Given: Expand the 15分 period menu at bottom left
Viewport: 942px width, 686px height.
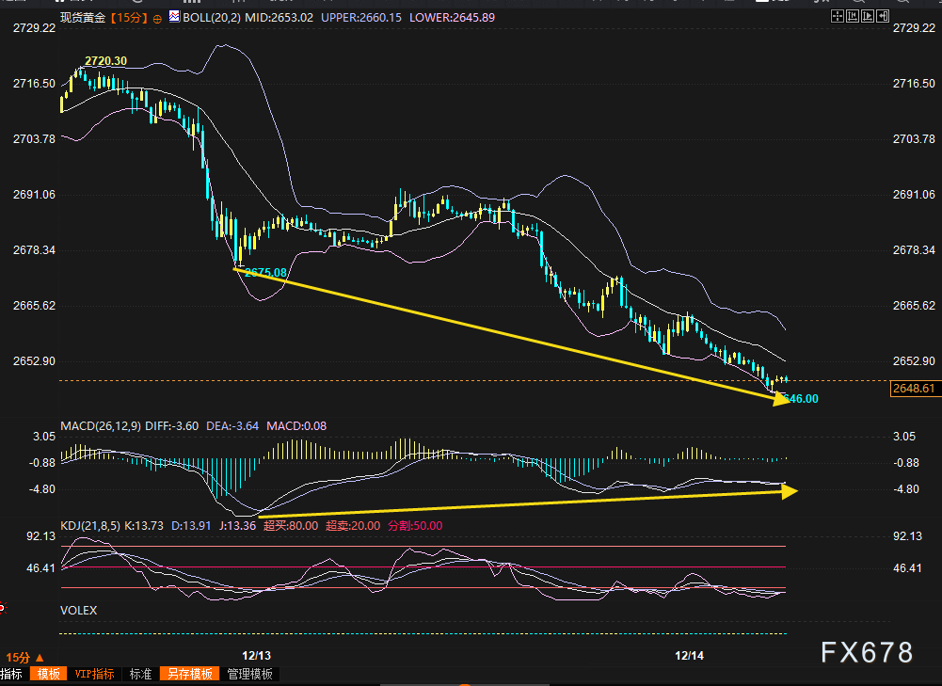Looking at the screenshot, I should pyautogui.click(x=24, y=657).
